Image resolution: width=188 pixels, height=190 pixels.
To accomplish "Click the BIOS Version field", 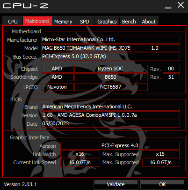I will pos(110,115).
